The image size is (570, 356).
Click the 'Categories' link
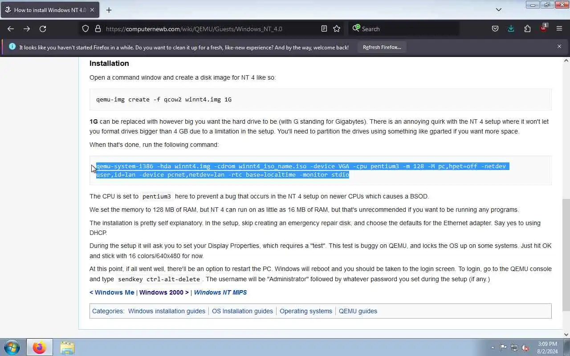click(107, 311)
